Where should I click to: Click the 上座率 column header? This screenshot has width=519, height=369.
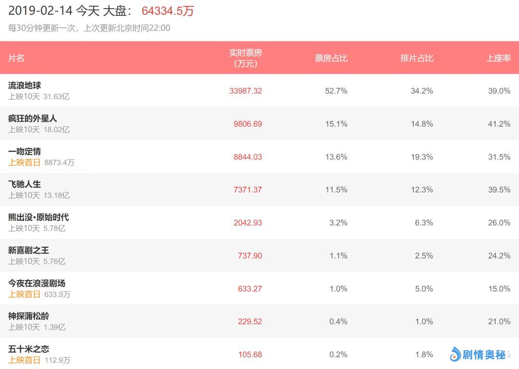pyautogui.click(x=498, y=58)
